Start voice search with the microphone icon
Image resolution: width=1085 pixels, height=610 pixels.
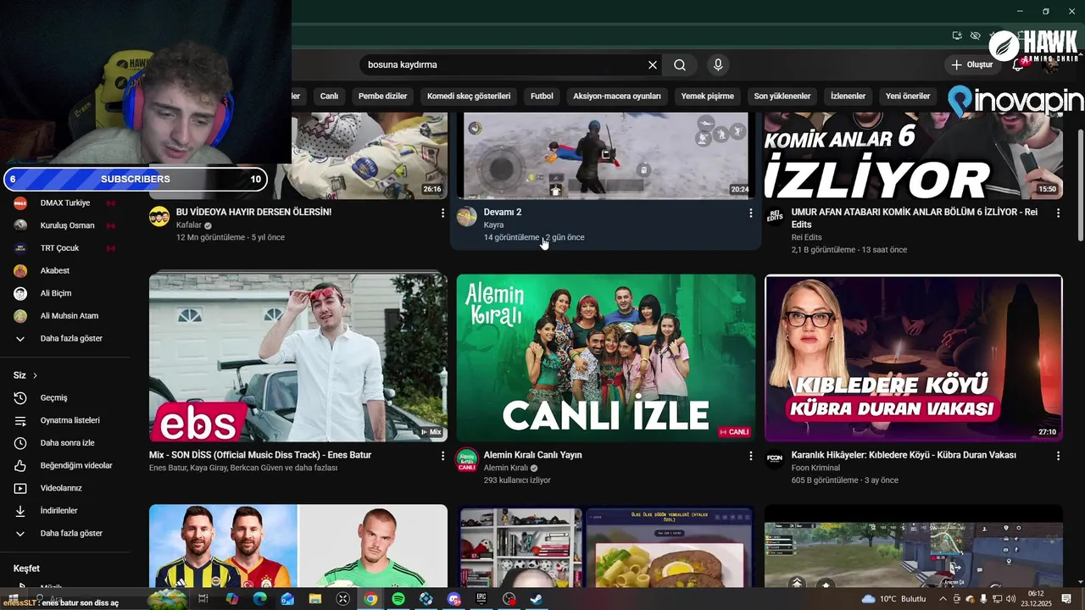coord(718,65)
